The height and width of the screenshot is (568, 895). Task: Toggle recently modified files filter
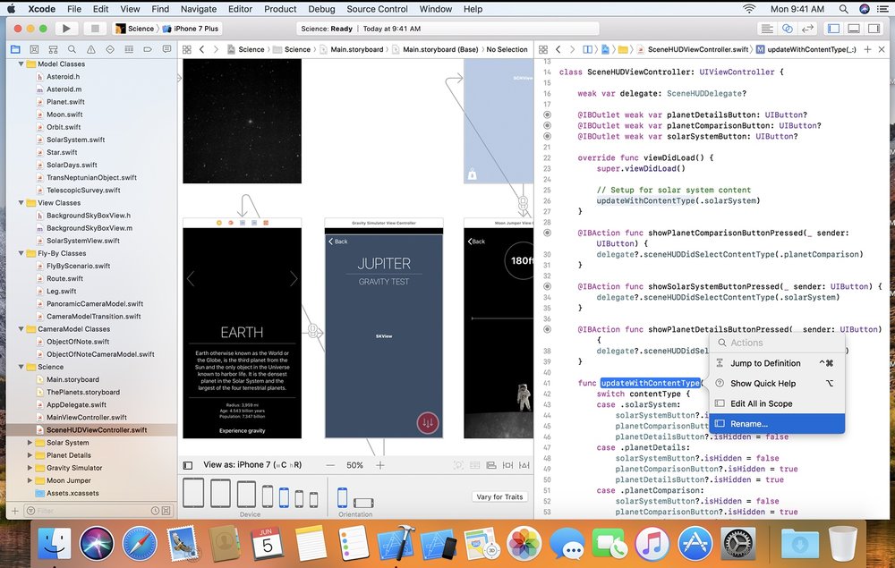(x=155, y=511)
